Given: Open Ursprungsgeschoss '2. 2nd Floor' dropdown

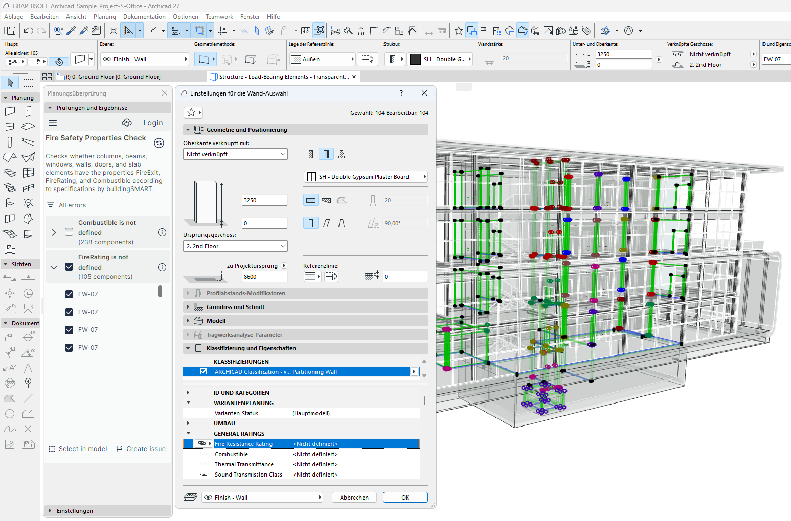Looking at the screenshot, I should 235,246.
